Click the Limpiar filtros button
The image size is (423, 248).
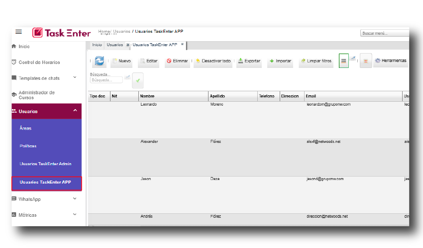click(x=316, y=61)
